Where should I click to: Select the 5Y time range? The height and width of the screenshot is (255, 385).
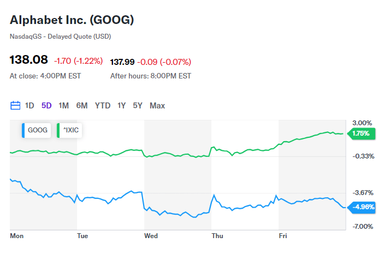[x=138, y=106]
